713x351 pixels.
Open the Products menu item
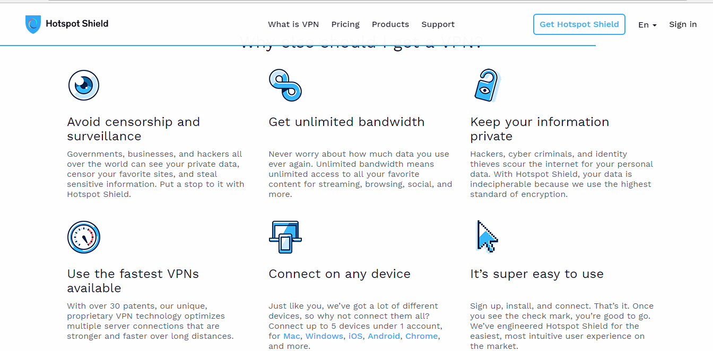pyautogui.click(x=390, y=24)
